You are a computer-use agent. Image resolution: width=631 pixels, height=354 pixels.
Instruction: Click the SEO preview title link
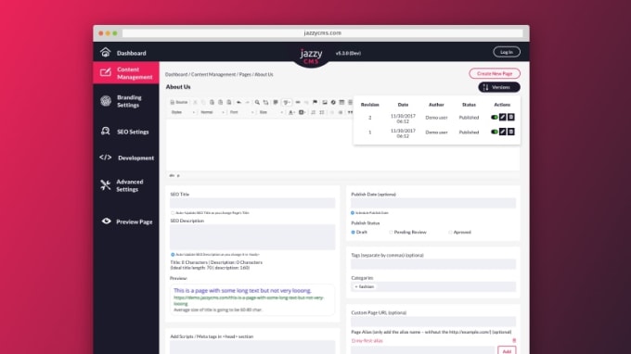click(x=242, y=290)
